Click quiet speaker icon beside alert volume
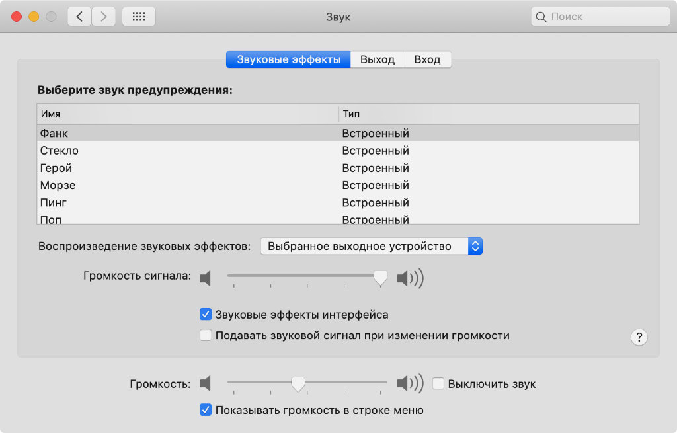 206,278
